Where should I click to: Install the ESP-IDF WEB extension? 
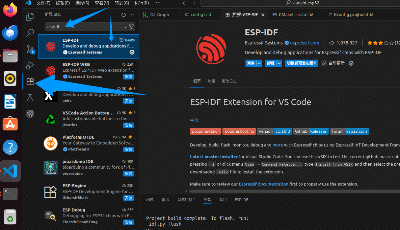129,76
